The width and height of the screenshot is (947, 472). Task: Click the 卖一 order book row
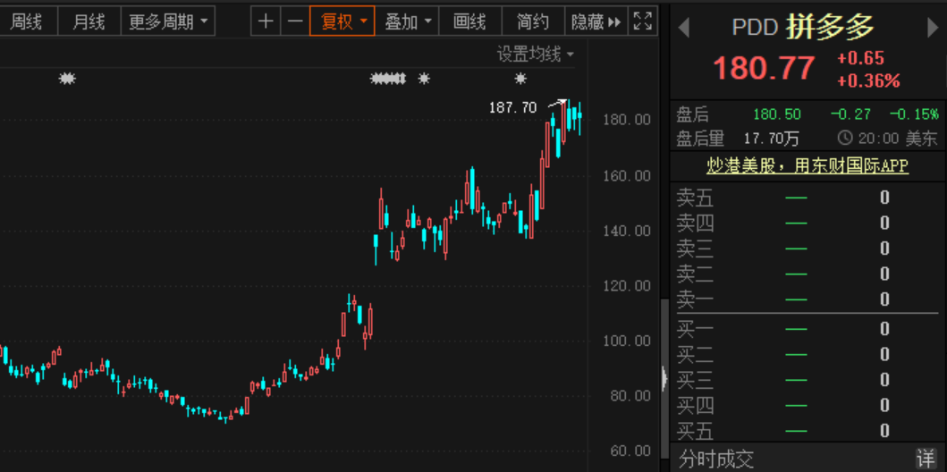tap(807, 299)
